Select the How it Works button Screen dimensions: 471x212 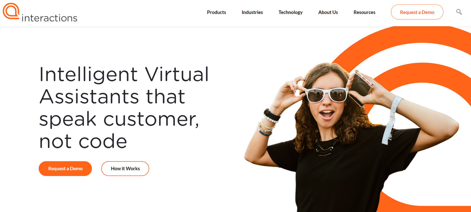point(125,169)
